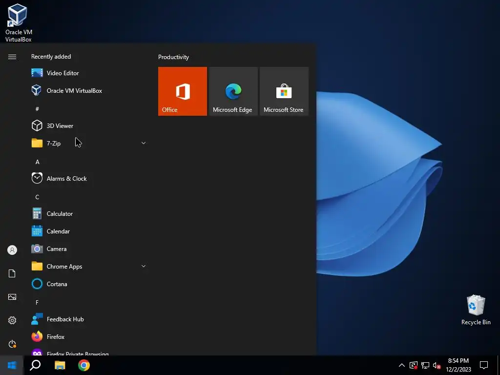
Task: Open the user account icon in Start sidebar
Action: click(x=12, y=250)
